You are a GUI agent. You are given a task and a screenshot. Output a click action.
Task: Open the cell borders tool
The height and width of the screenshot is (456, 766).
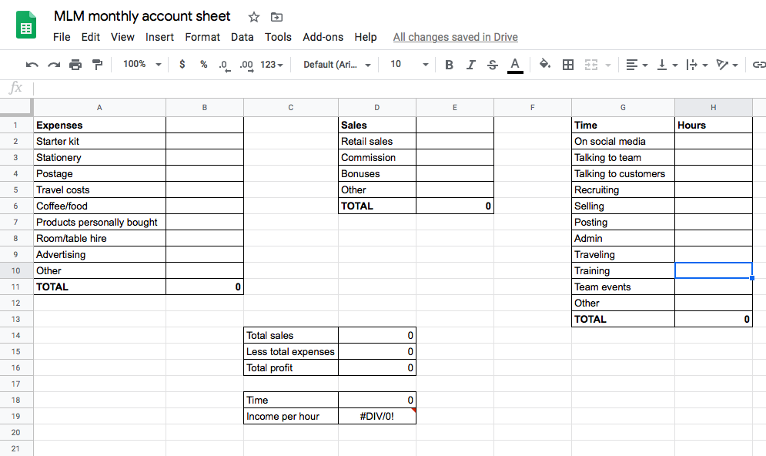568,65
